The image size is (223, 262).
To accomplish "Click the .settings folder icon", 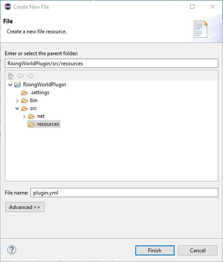I will [x=24, y=92].
